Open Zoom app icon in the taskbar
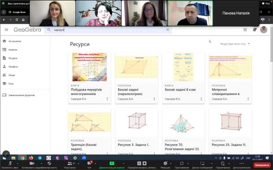This screenshot has width=273, height=170. click(84, 158)
